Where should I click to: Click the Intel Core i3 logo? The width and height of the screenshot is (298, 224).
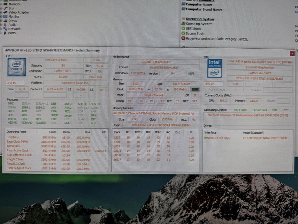pos(17,67)
